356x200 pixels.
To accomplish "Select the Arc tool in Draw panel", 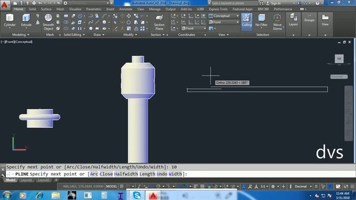I will 104,16.
